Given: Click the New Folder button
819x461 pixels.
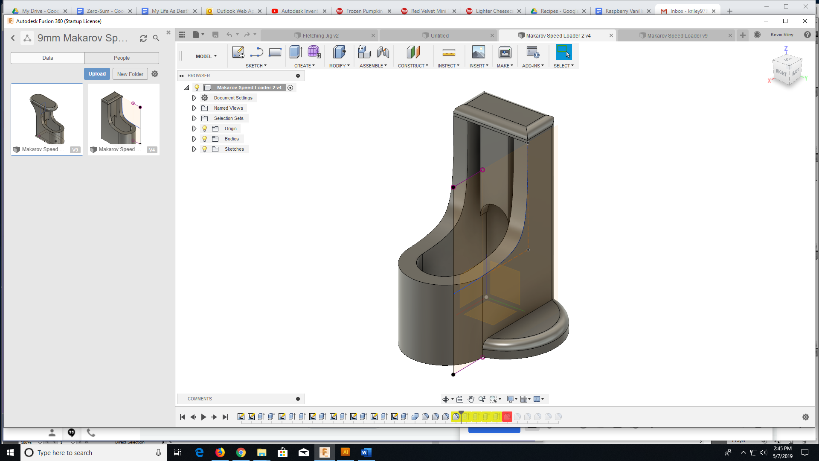Looking at the screenshot, I should [130, 74].
